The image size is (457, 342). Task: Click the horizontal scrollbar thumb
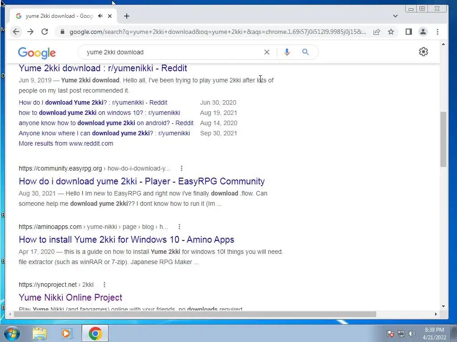coord(195,314)
